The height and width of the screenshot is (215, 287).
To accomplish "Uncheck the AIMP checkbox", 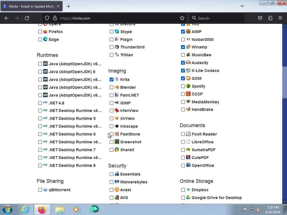I will point(183,32).
